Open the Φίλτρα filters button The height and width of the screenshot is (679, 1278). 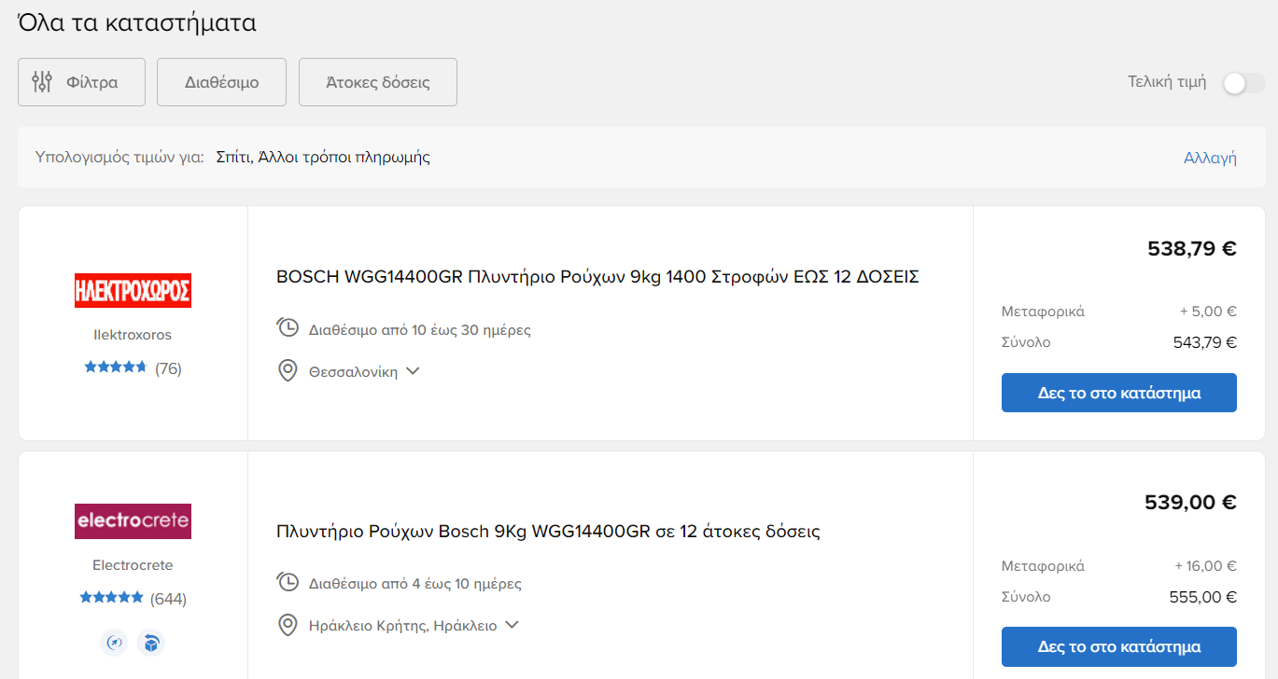pyautogui.click(x=81, y=82)
